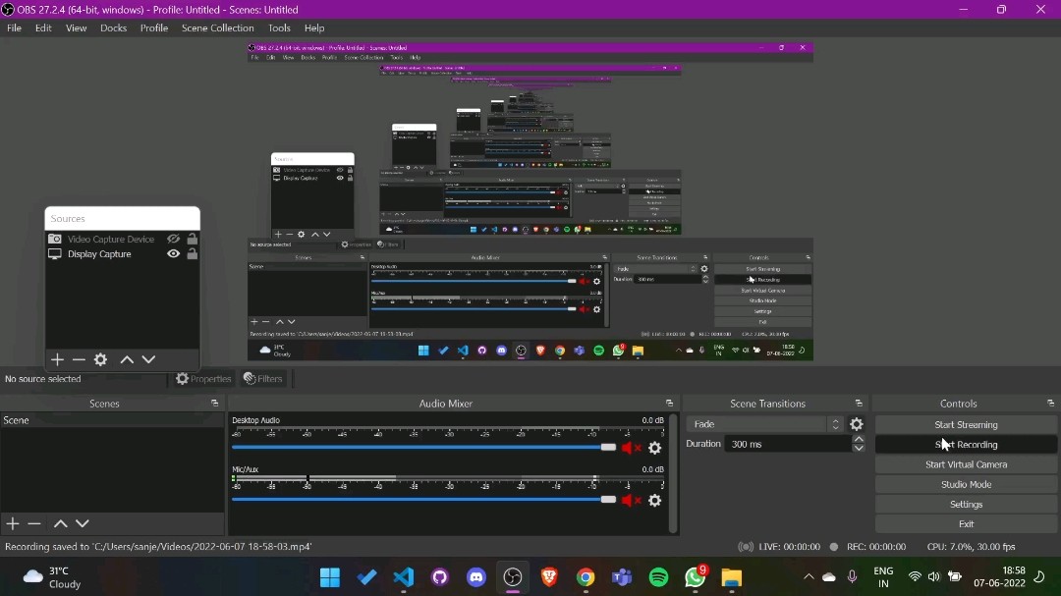This screenshot has height=596, width=1061.
Task: Open Fade transition properties gear
Action: point(856,424)
